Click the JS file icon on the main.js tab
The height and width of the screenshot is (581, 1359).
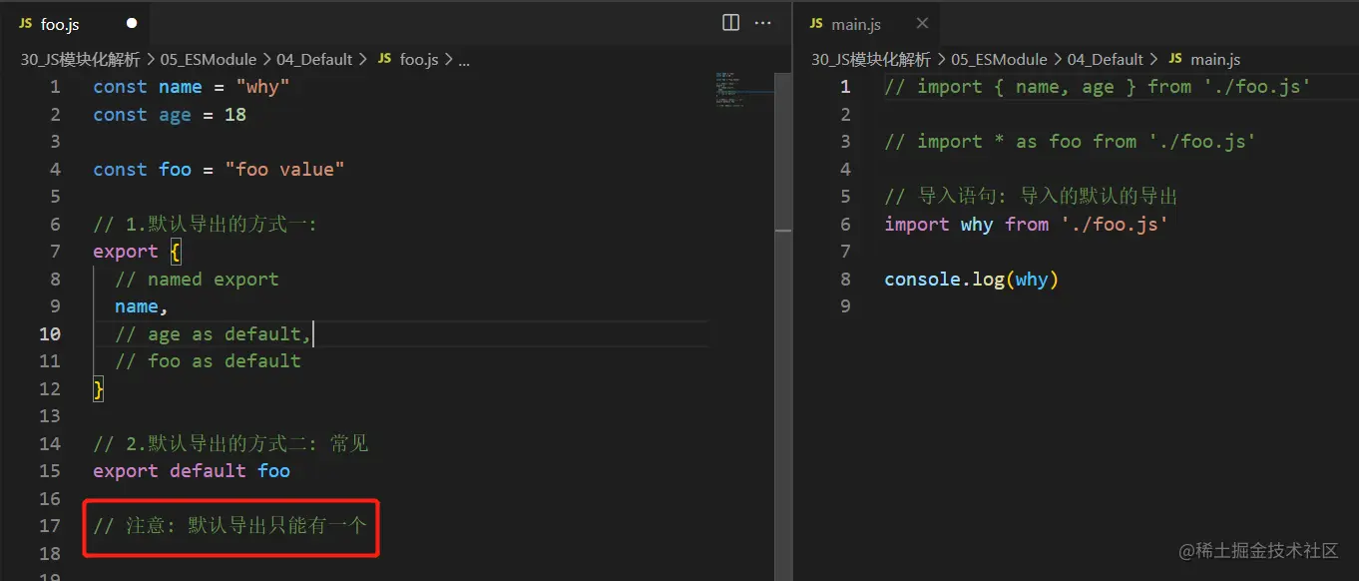pos(816,24)
